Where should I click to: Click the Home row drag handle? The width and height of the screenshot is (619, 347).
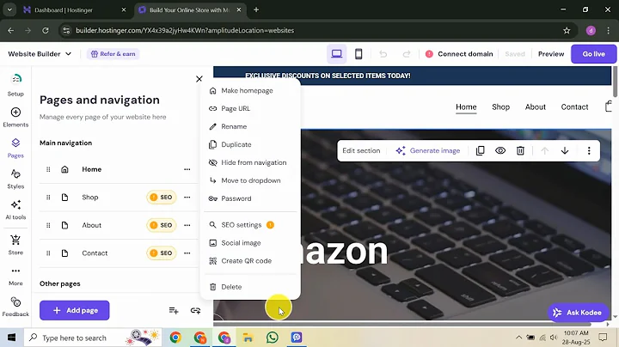click(x=48, y=169)
